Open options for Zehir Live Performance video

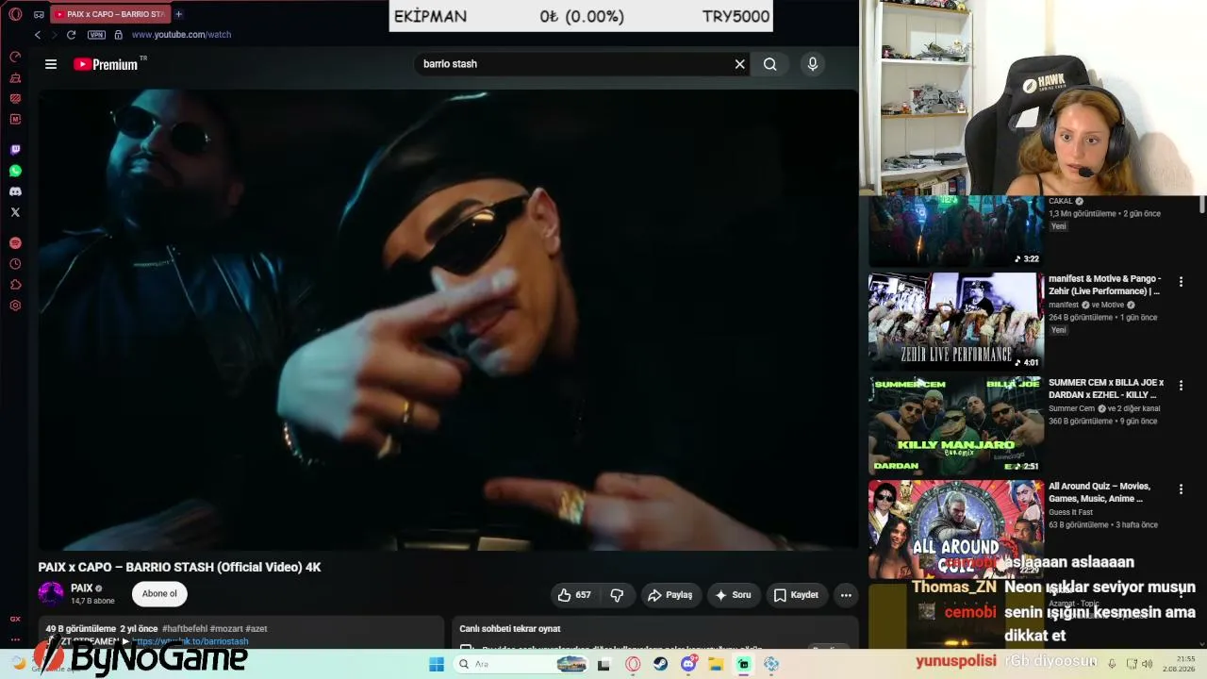(x=1181, y=282)
